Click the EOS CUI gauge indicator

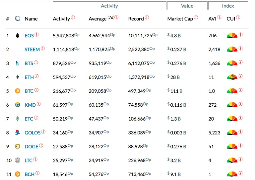tap(232, 35)
